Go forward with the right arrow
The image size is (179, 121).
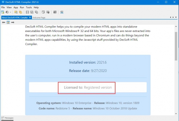click(x=13, y=22)
